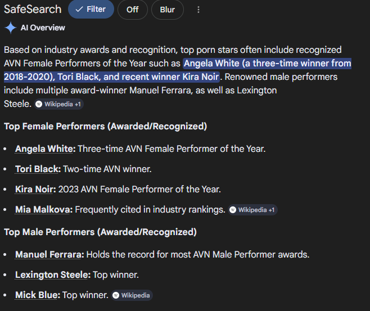This screenshot has height=311, width=370.
Task: Click Wikipedia icon beside Mia Malkova entry
Action: (233, 210)
